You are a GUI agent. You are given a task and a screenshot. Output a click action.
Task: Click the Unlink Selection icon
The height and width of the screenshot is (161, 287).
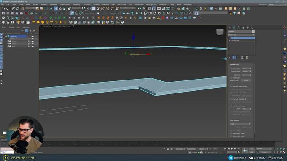pos(17,8)
